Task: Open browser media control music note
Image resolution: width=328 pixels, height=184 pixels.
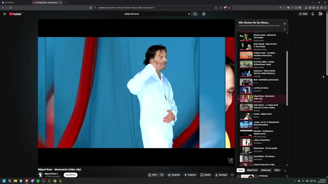Action: [306, 8]
